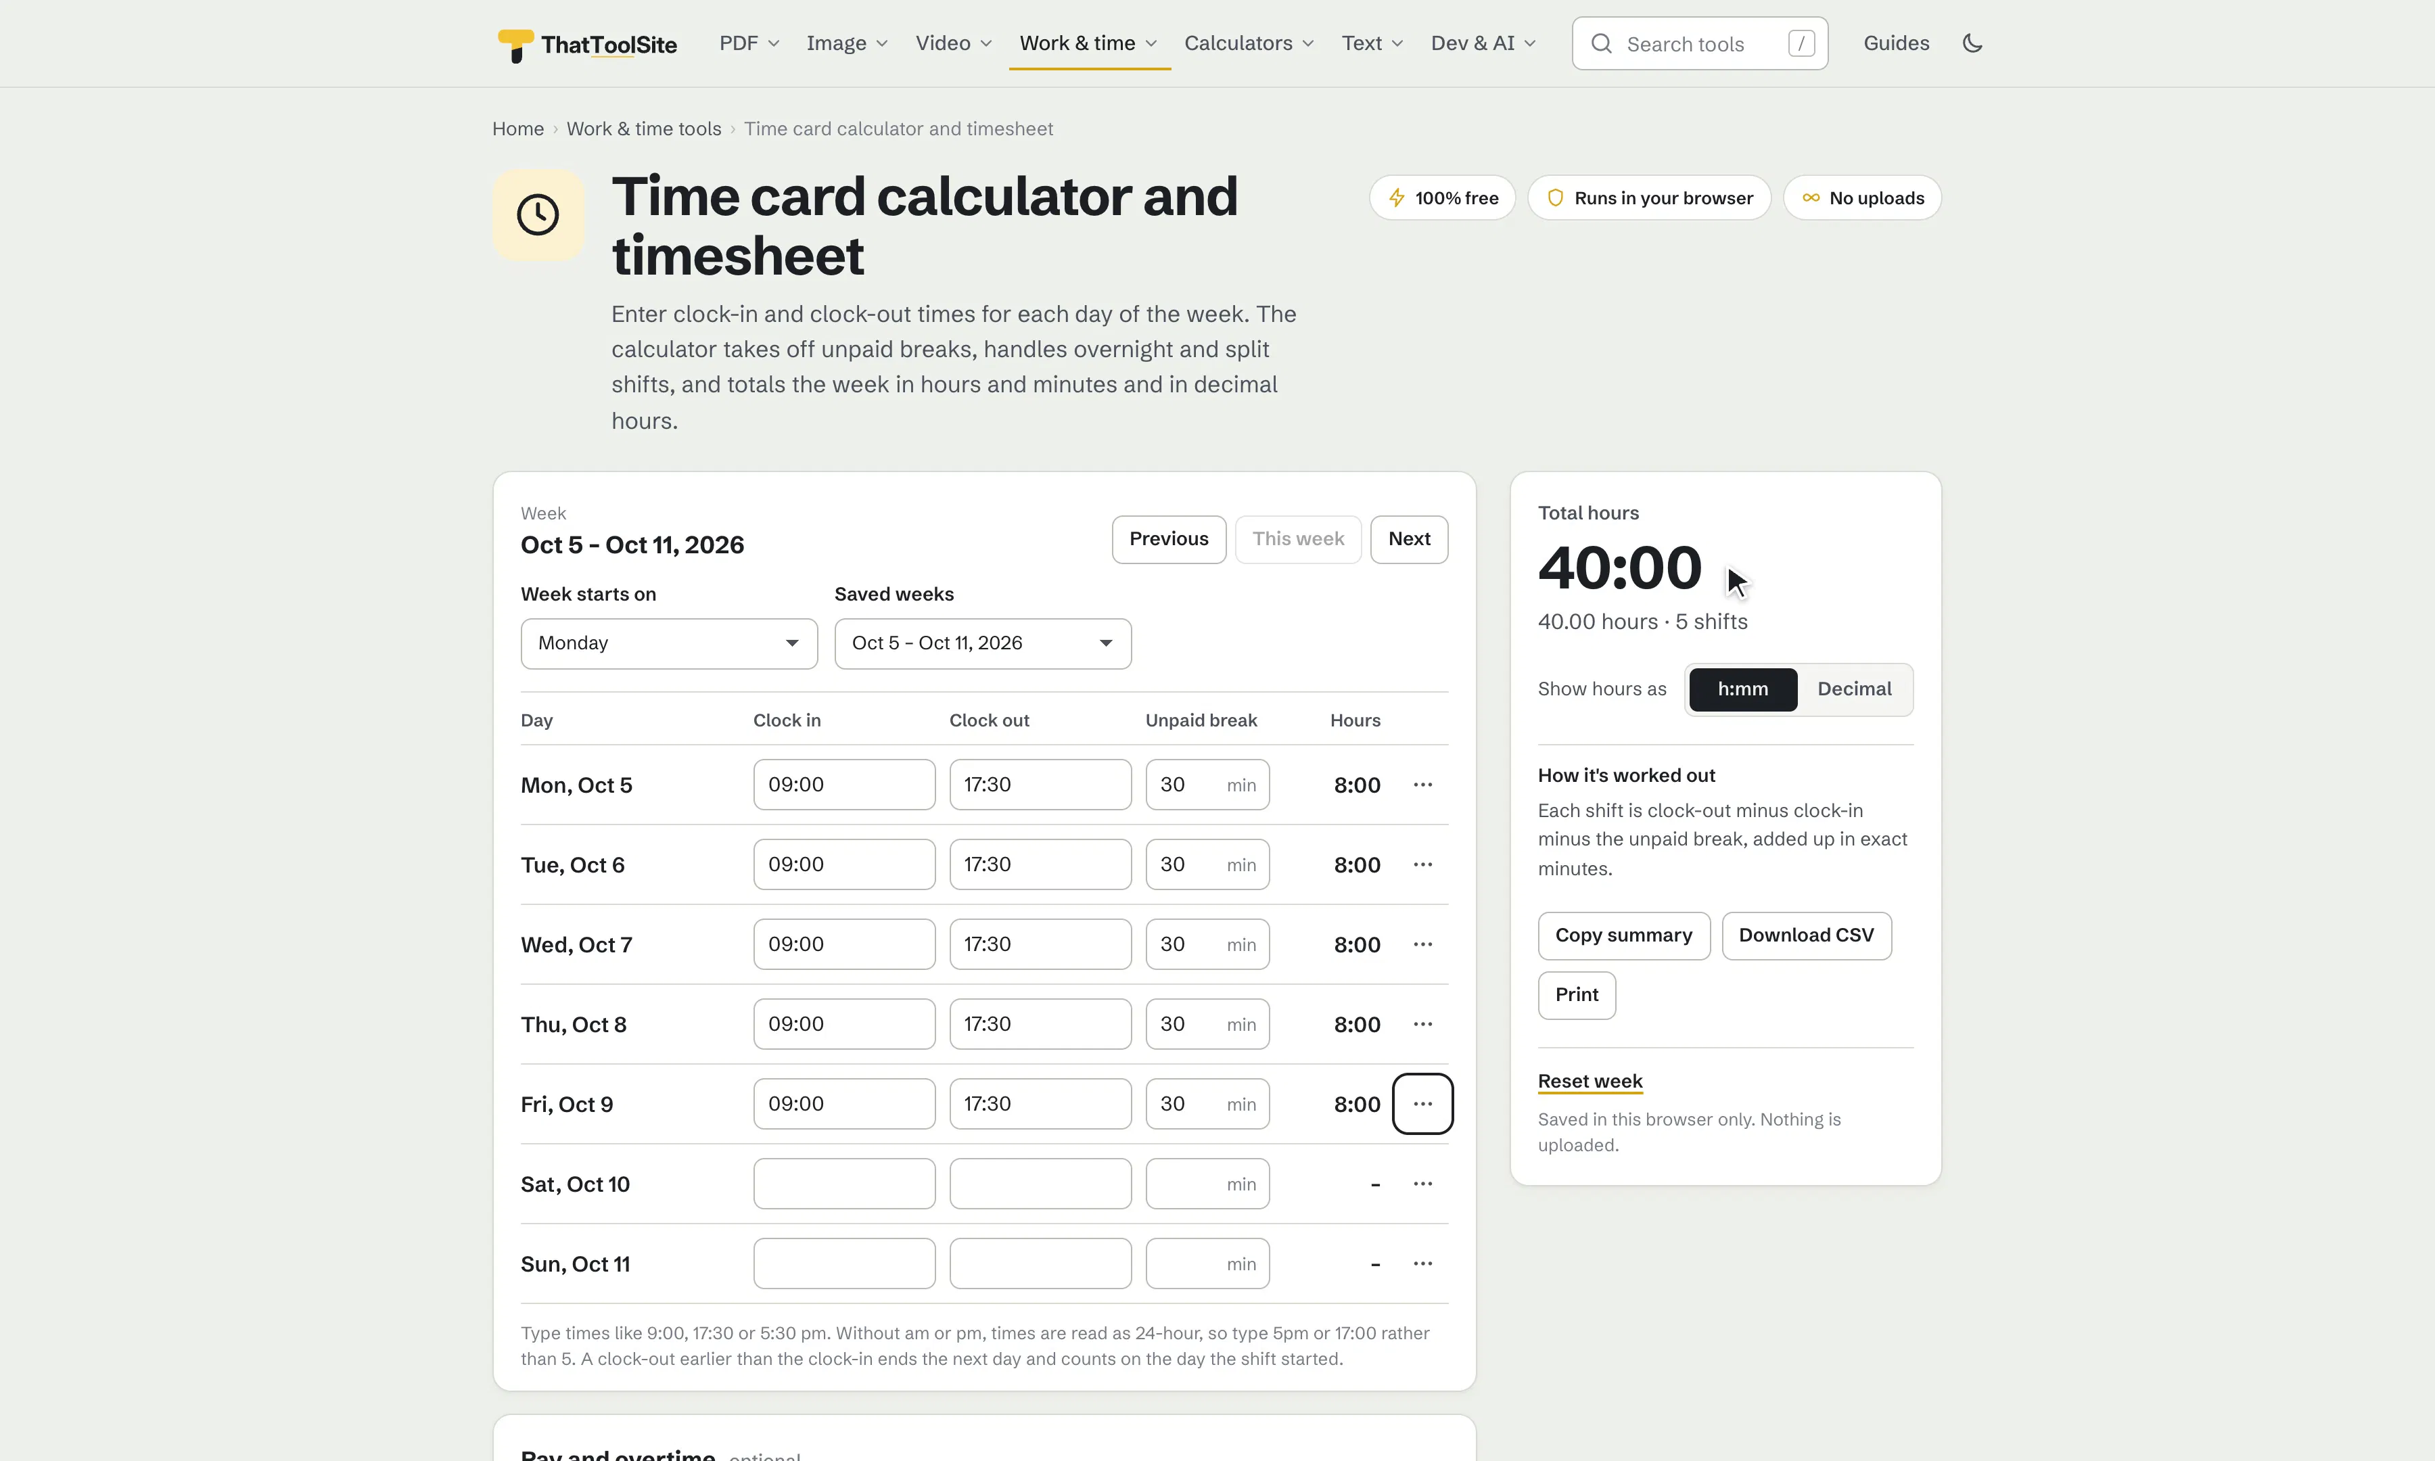Switch hours display to Decimal
The width and height of the screenshot is (2435, 1461).
coord(1854,689)
